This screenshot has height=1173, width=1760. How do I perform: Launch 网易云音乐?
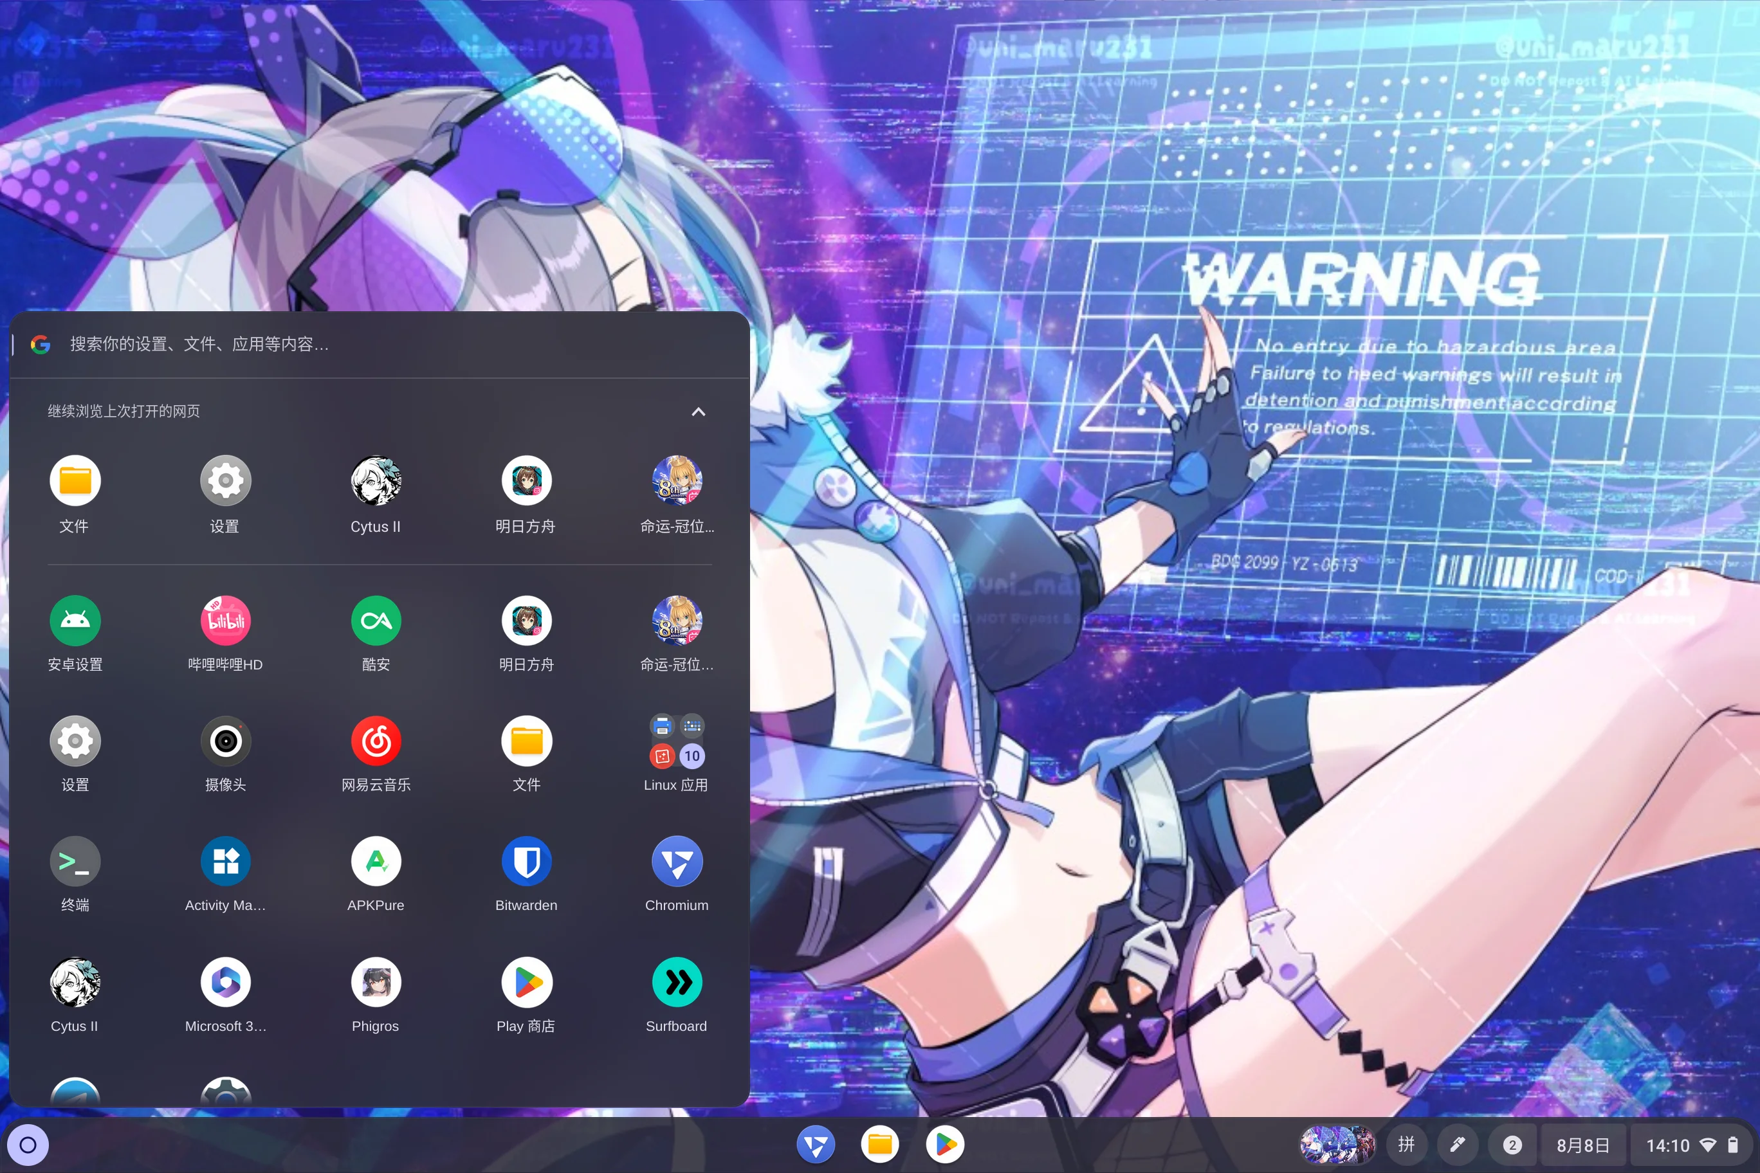376,741
